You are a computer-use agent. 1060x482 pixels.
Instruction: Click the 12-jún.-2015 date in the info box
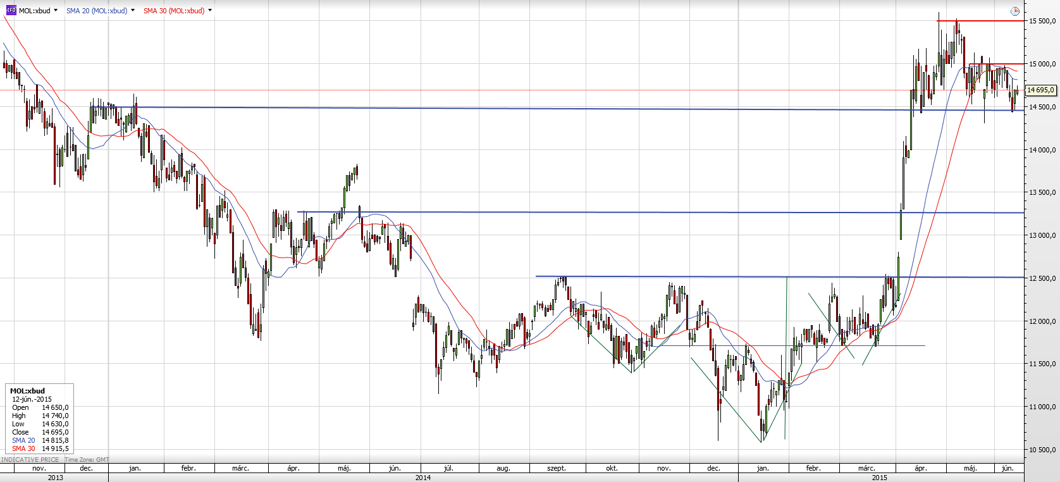tap(32, 399)
